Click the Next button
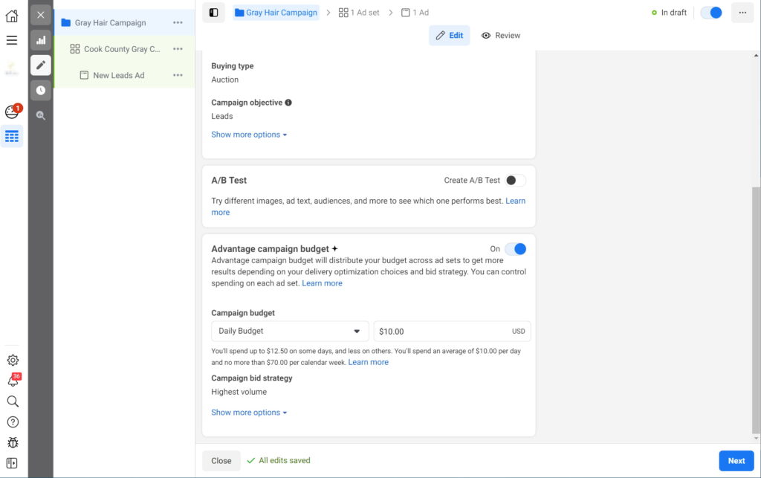 coord(736,461)
